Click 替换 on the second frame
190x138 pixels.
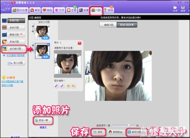click(46, 57)
